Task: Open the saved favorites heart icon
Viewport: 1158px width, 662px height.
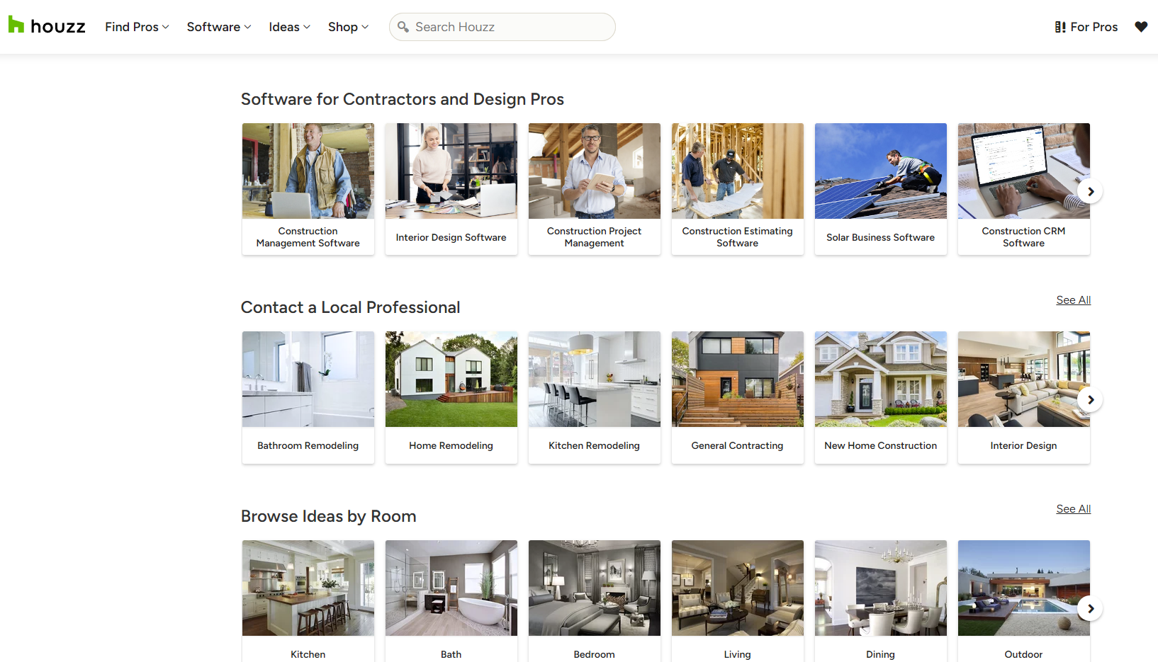Action: [1140, 27]
